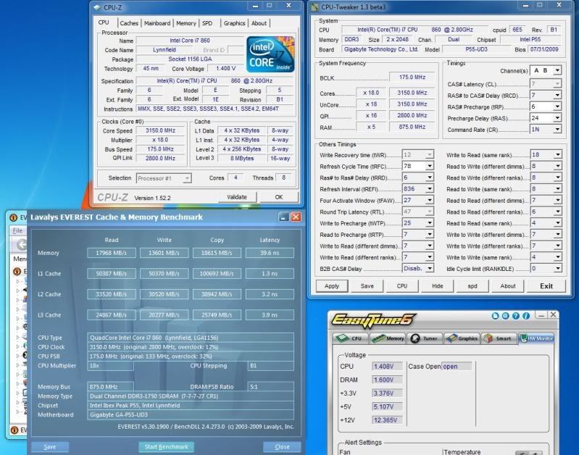This screenshot has width=579, height=455.
Task: Click the CPU-Tweaker title bar icon
Action: (x=315, y=7)
